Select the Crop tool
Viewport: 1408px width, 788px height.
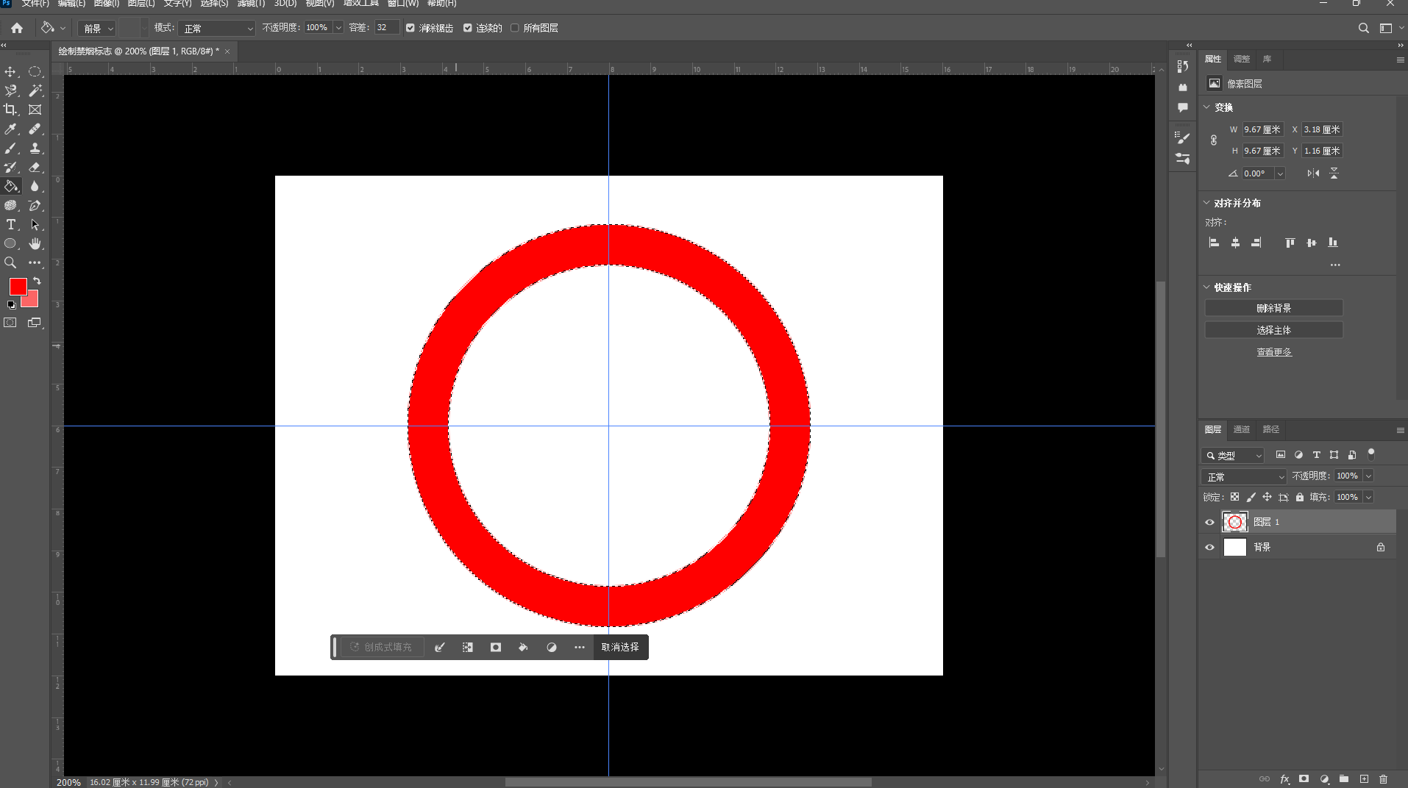tap(10, 110)
